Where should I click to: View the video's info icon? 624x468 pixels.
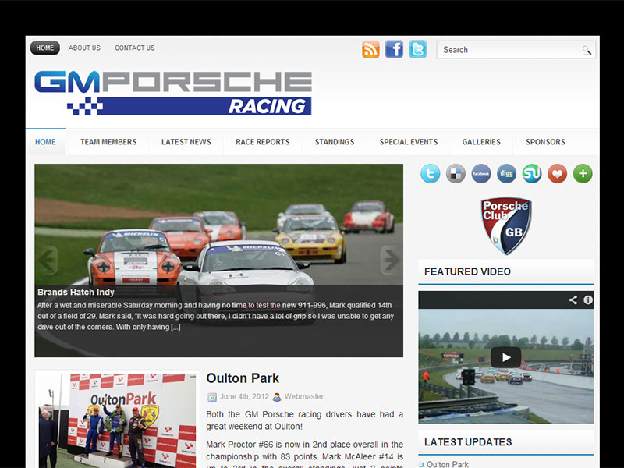point(587,300)
